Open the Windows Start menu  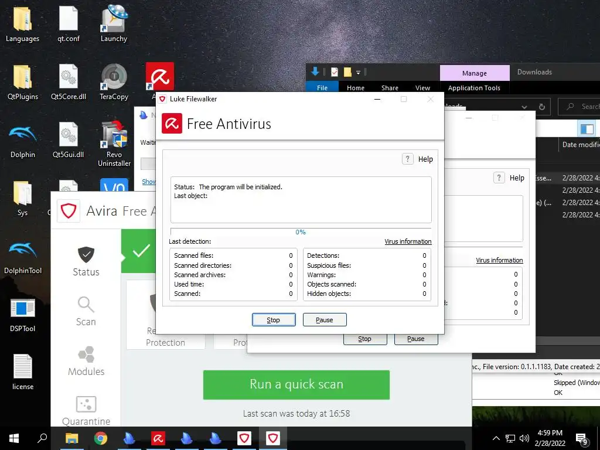click(14, 438)
